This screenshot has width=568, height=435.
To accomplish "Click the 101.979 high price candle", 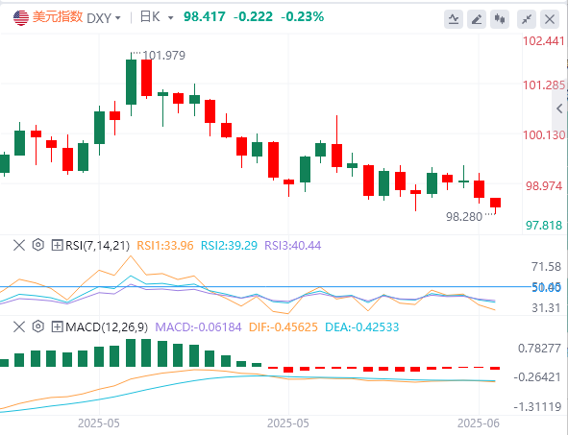I will (x=131, y=83).
